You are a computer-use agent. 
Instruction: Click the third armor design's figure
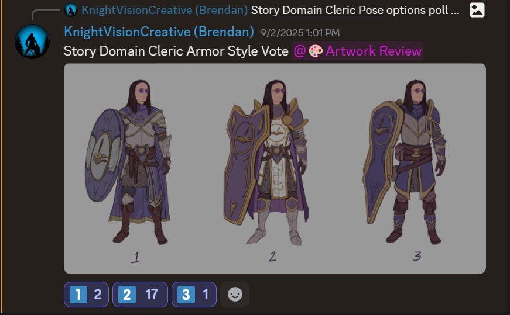tap(404, 162)
